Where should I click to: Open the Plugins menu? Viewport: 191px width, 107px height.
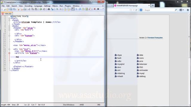click(68, 6)
